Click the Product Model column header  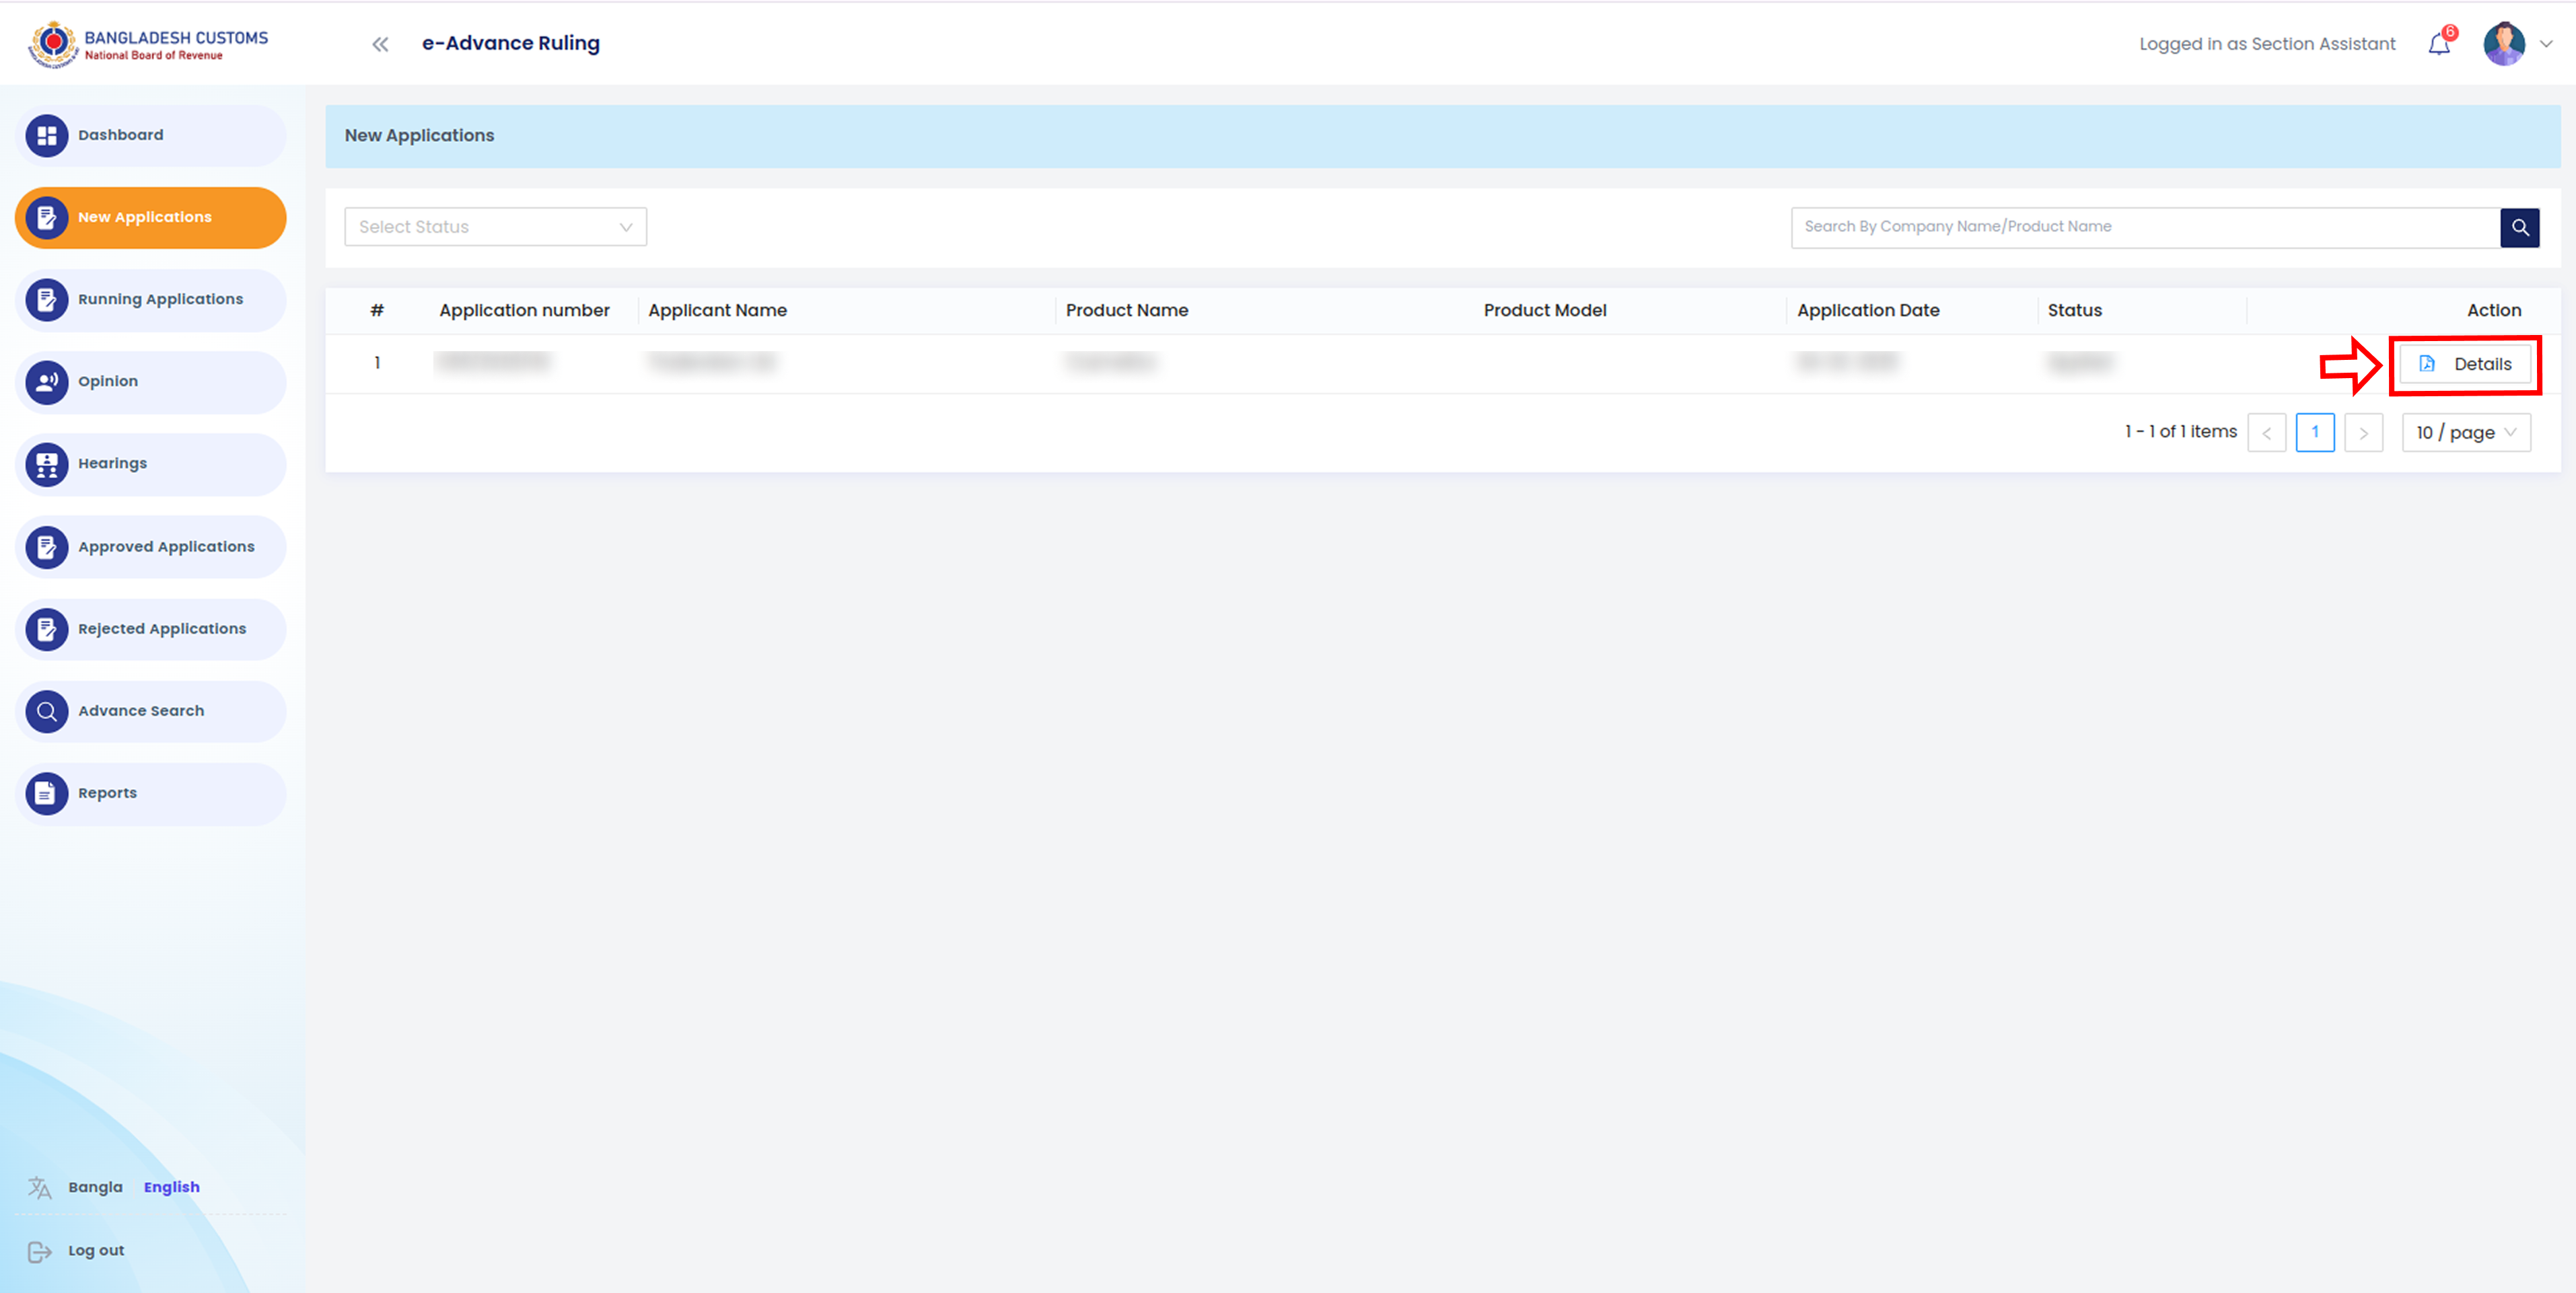pos(1545,311)
